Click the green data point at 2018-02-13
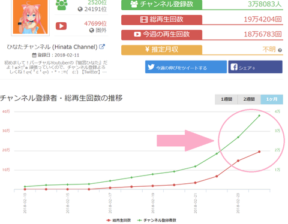The width and height of the screenshot is (288, 224). point(25,186)
